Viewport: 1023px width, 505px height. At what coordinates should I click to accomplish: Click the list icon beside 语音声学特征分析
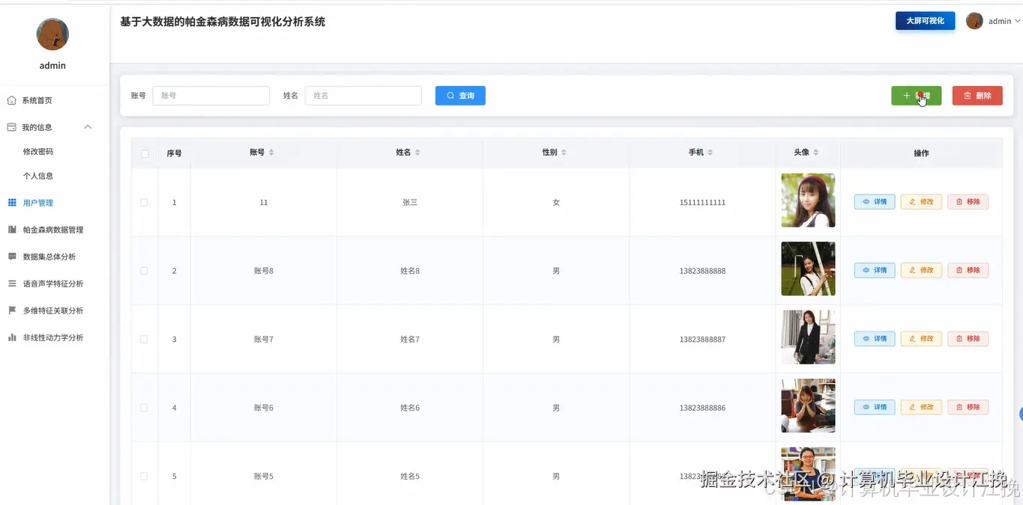point(12,284)
